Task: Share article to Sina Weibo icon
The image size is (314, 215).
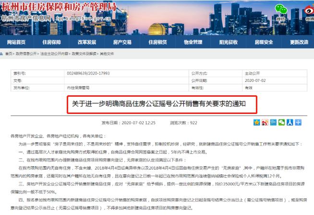Action: pyautogui.click(x=265, y=123)
